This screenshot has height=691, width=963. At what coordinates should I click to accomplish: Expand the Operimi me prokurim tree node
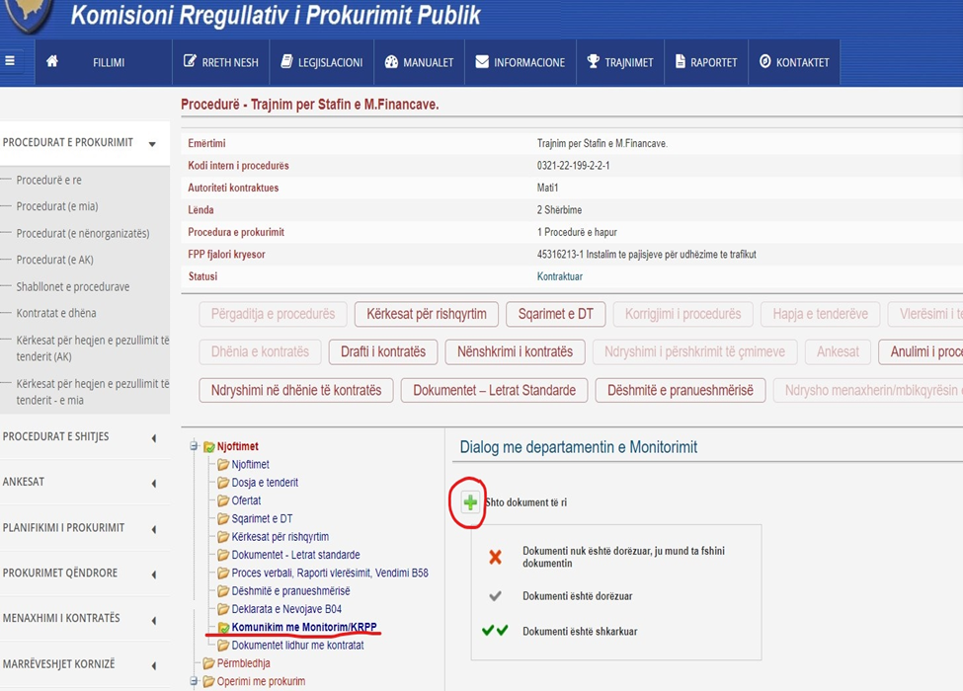(194, 681)
